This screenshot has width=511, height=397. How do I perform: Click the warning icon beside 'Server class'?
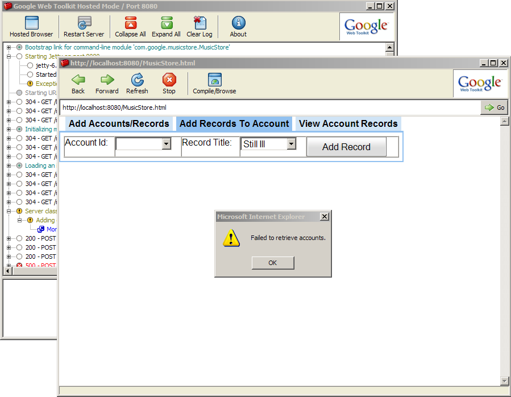19,211
